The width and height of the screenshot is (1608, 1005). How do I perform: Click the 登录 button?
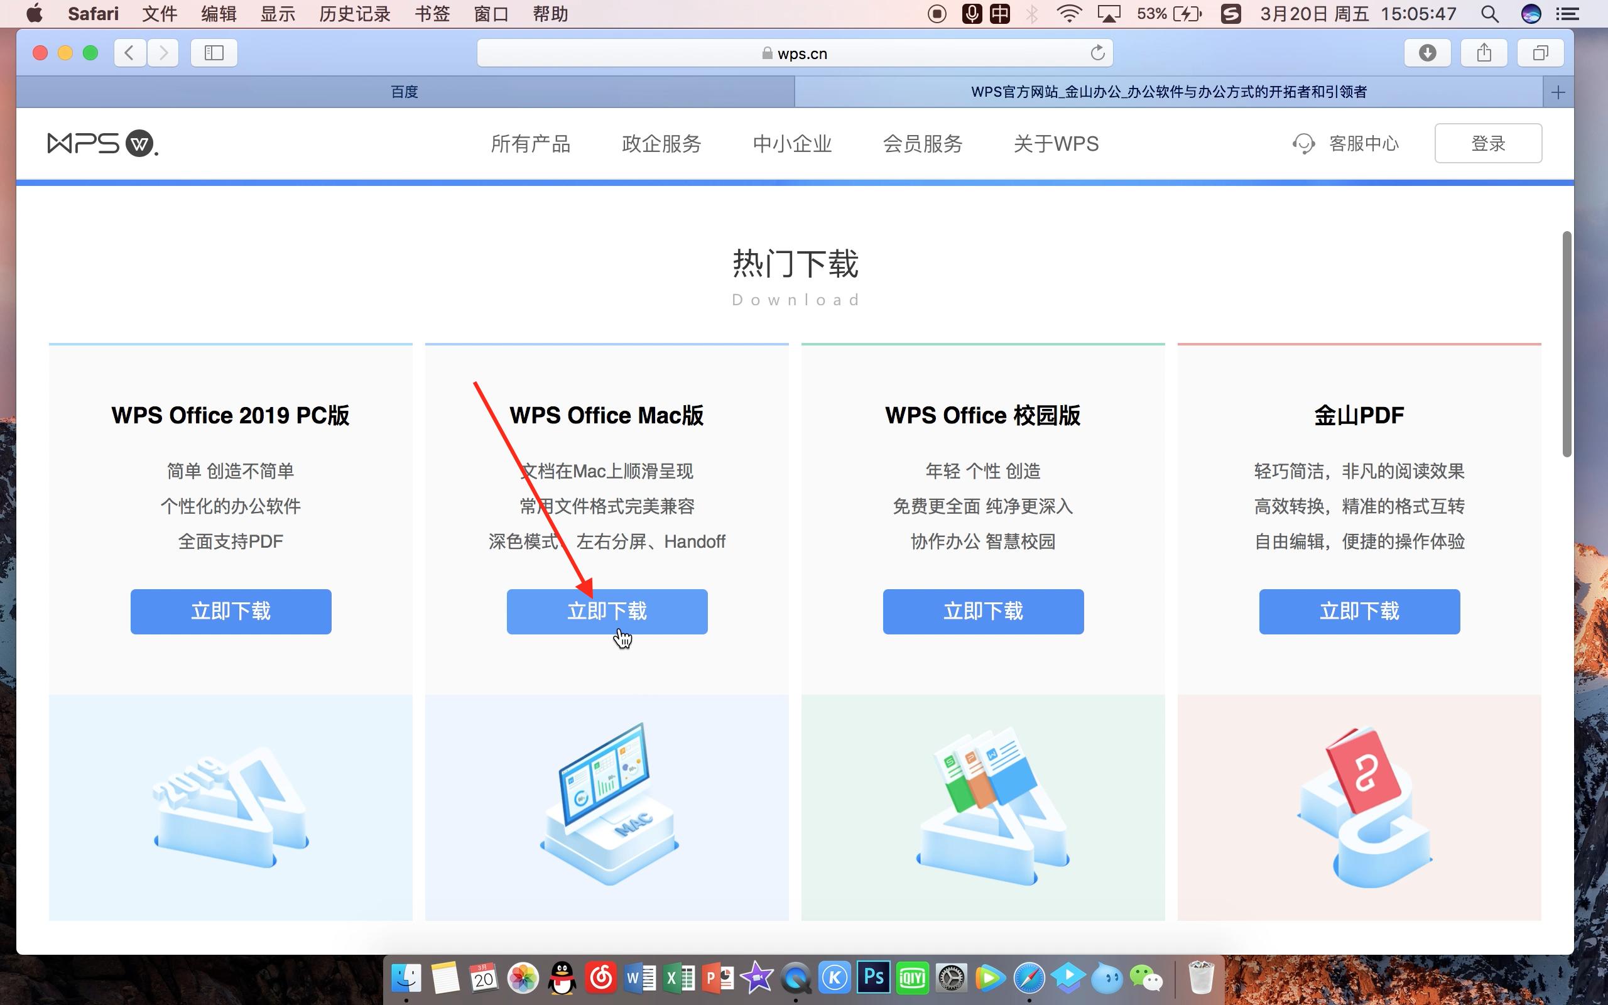[1488, 143]
